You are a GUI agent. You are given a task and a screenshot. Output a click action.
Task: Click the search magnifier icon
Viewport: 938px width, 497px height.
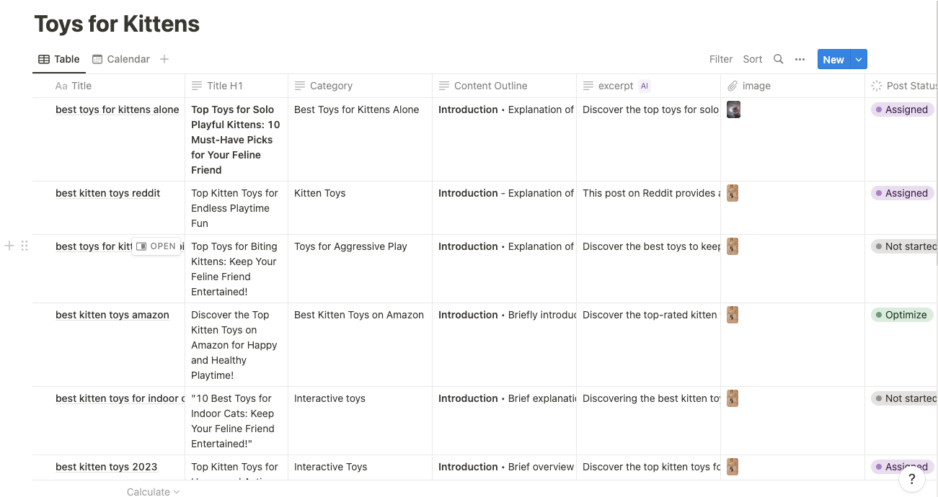[x=778, y=59]
